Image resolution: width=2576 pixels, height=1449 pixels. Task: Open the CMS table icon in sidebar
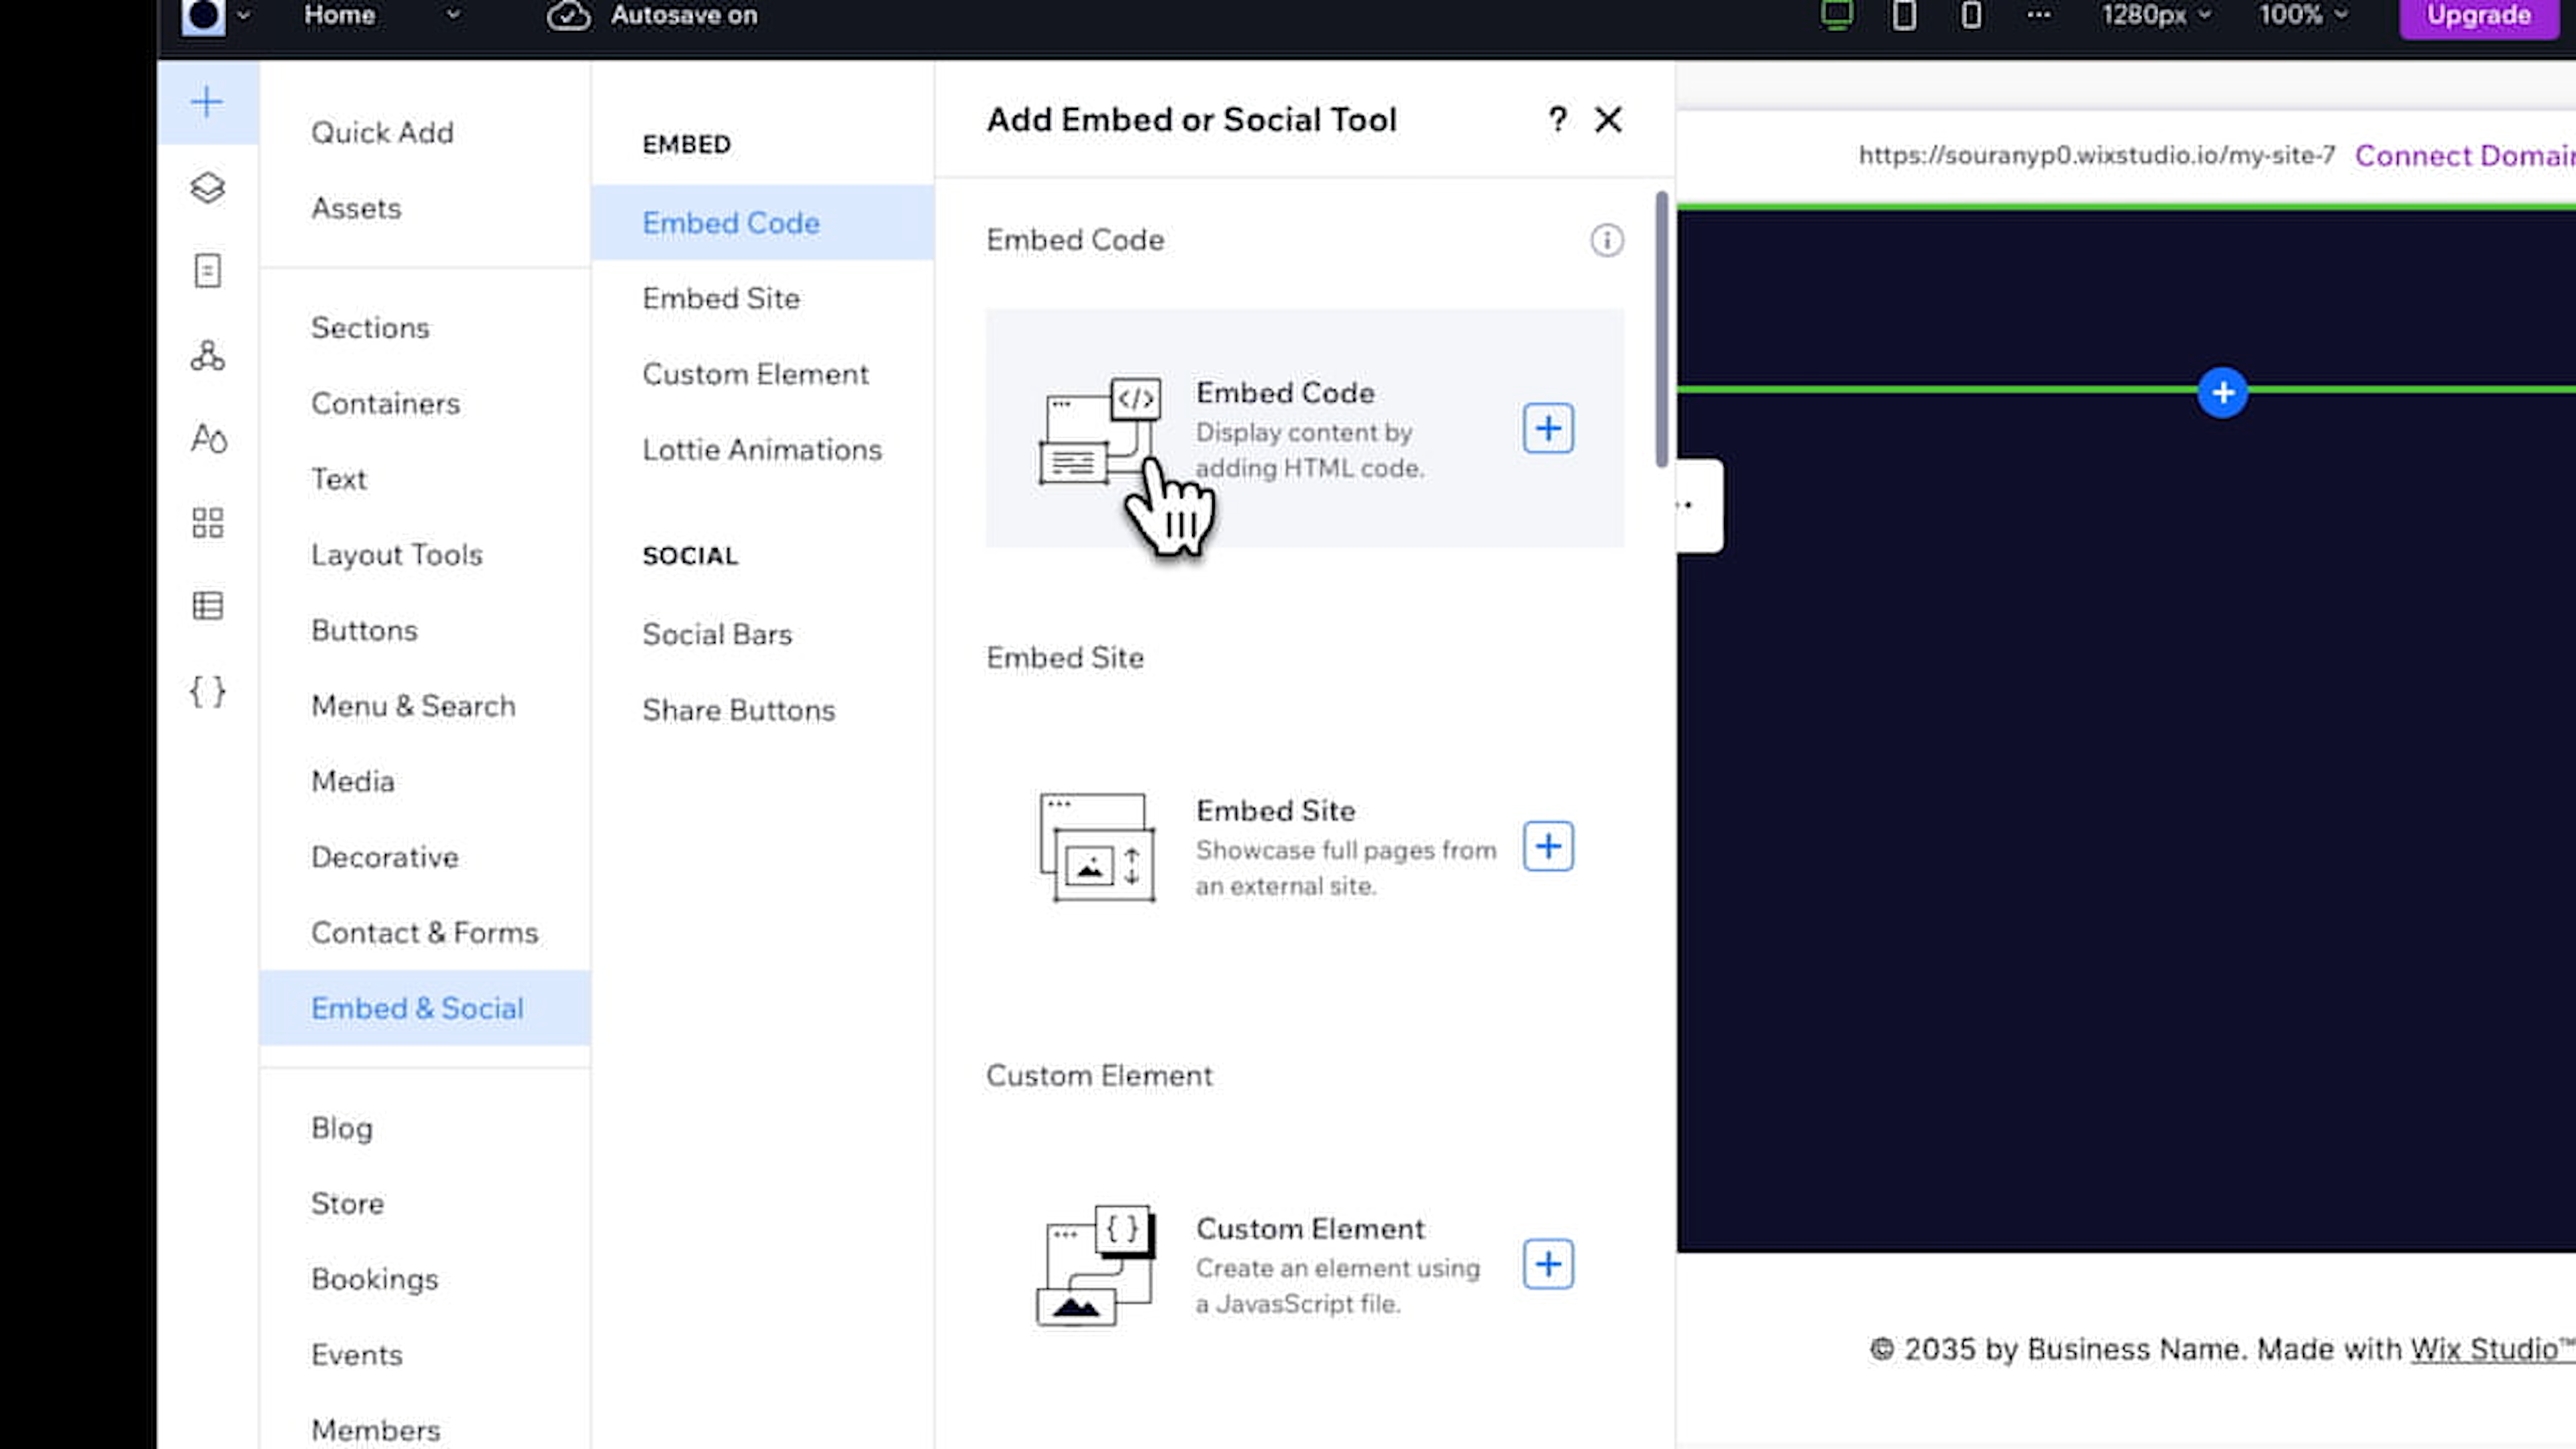[x=207, y=605]
